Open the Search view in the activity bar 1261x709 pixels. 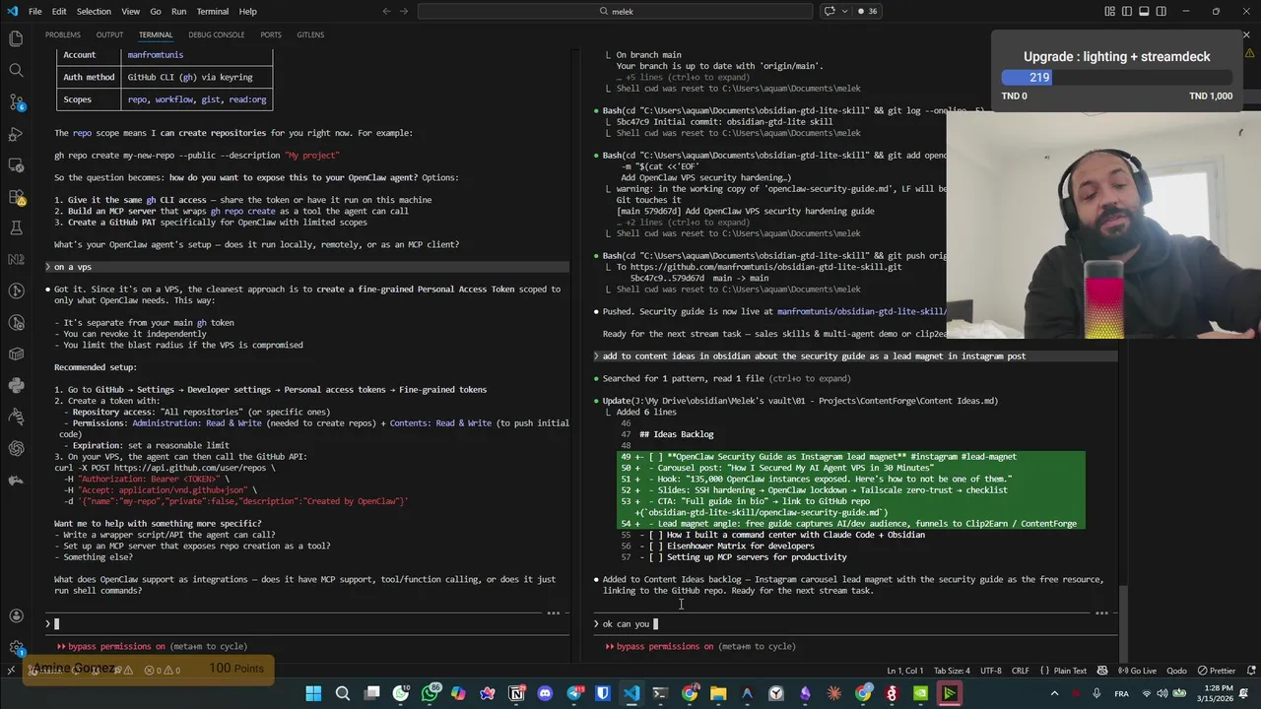(16, 70)
